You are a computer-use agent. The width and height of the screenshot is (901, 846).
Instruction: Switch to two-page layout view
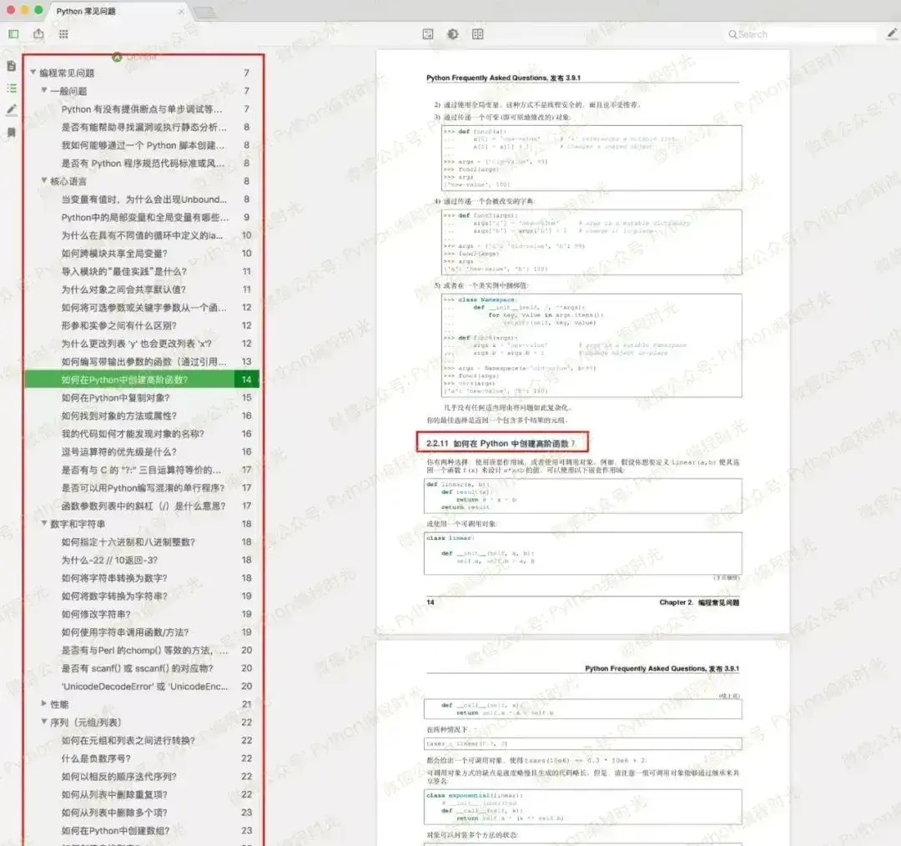tap(478, 34)
